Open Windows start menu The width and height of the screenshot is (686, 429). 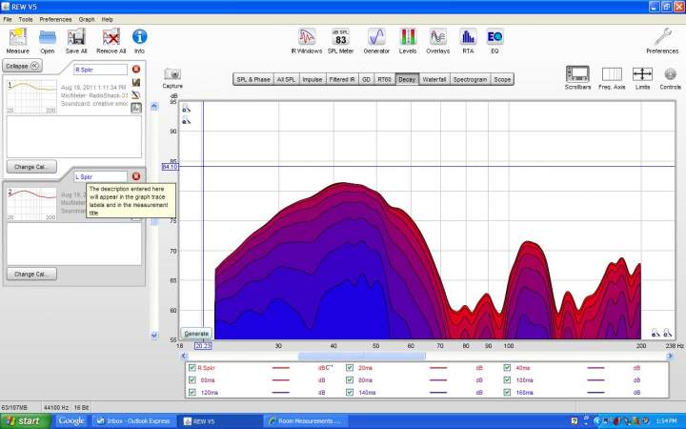[25, 421]
